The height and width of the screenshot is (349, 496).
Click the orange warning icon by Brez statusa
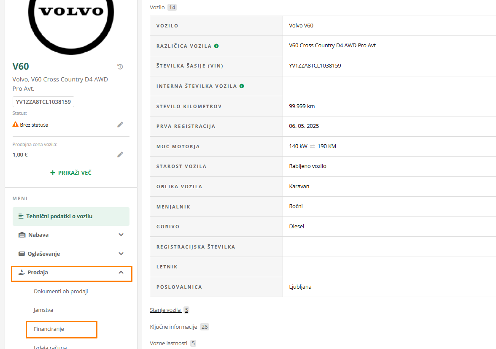16,124
